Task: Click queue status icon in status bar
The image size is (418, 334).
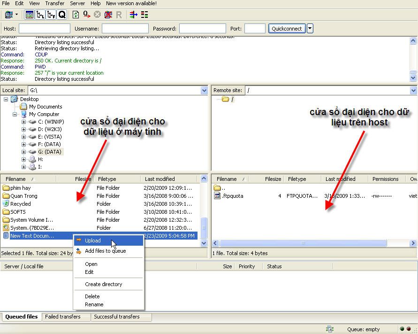Action: tap(330, 329)
